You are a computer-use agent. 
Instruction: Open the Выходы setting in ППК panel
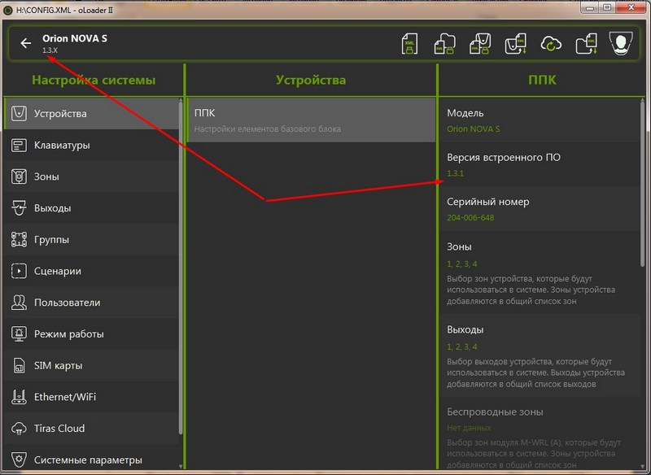(540, 356)
